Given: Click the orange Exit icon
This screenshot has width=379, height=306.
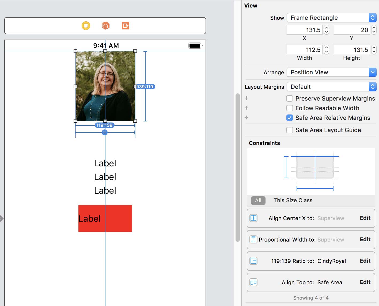Looking at the screenshot, I should click(x=126, y=26).
